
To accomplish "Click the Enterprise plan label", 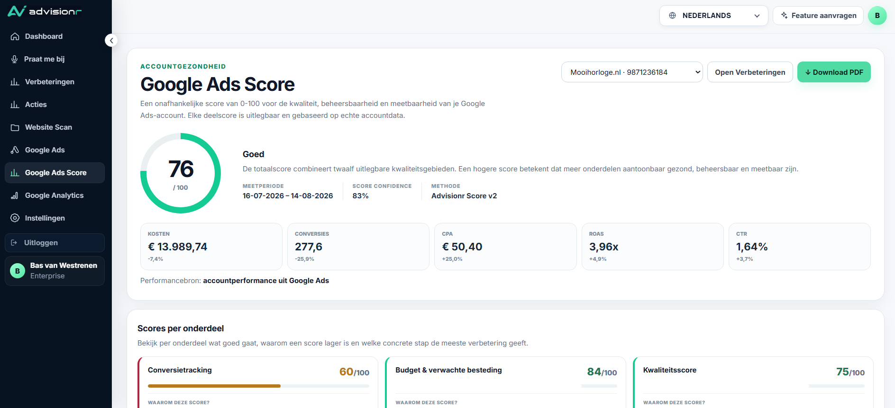I will tap(47, 276).
